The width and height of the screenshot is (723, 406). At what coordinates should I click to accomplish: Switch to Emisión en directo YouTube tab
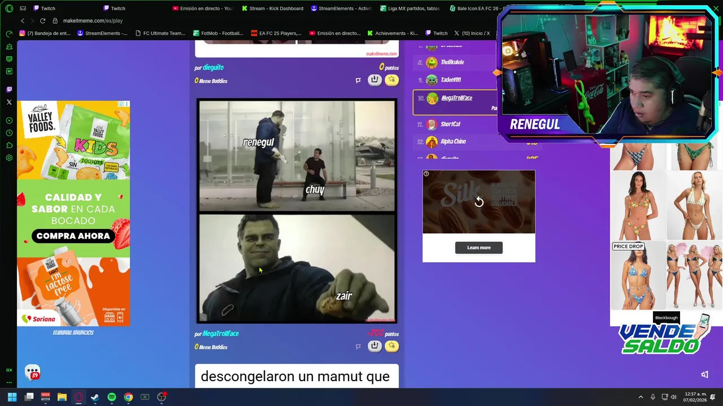202,8
